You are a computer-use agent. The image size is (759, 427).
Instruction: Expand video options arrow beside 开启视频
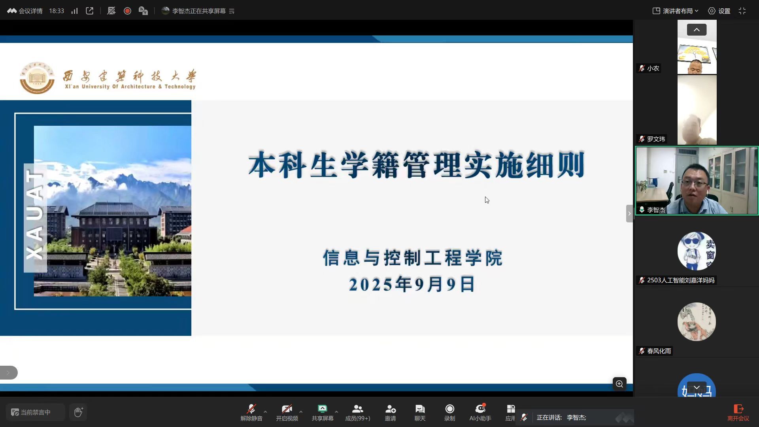tap(301, 412)
